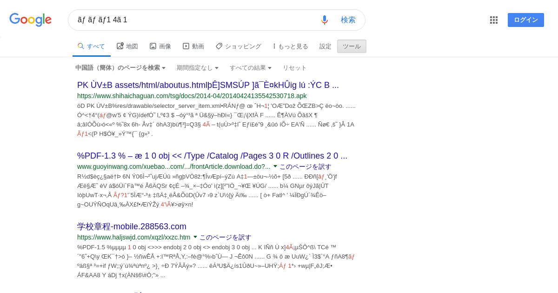Open dropdown arrow beside guoyinwang.com URL
This screenshot has height=293, width=558.
tap(275, 166)
